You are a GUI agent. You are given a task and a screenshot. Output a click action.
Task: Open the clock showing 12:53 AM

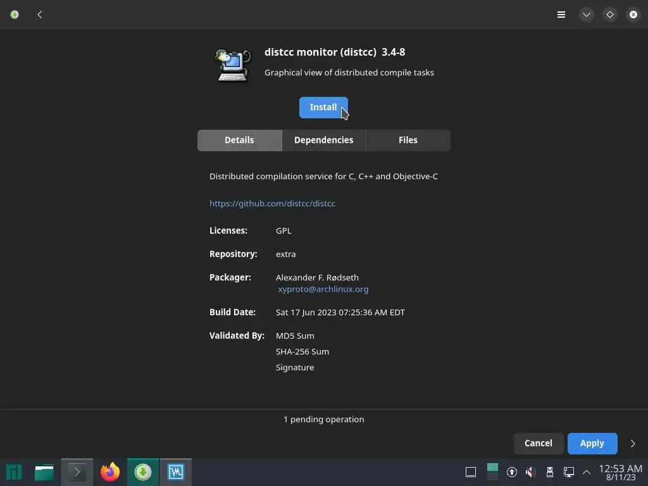620,472
